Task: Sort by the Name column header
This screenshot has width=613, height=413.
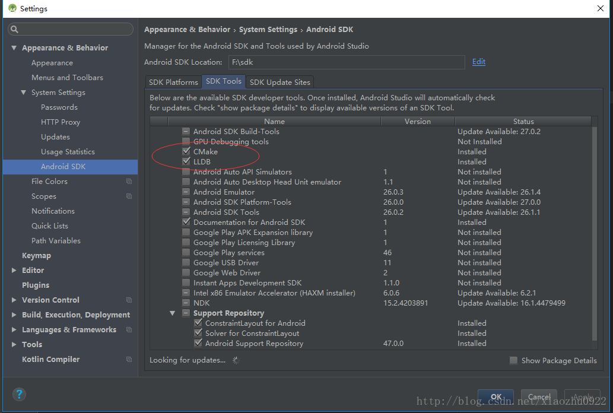Action: pyautogui.click(x=274, y=121)
